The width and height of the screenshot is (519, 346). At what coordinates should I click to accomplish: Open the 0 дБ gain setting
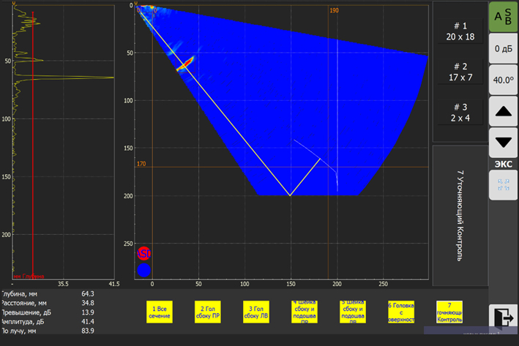pyautogui.click(x=503, y=48)
